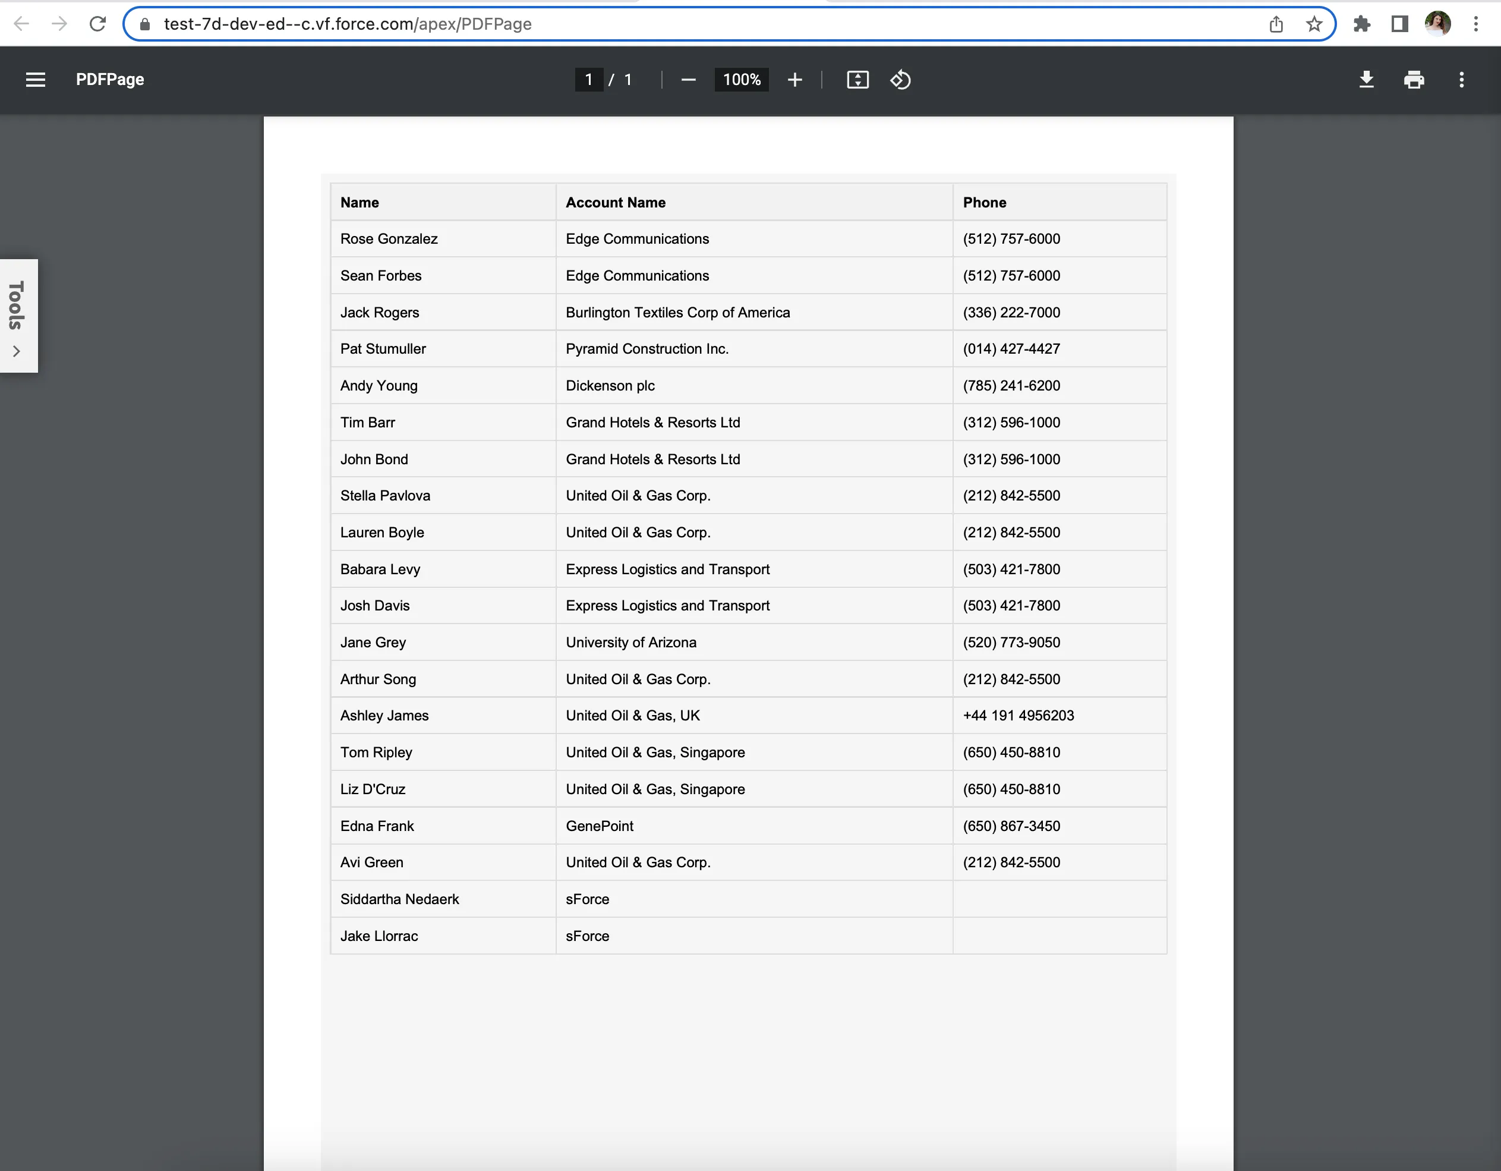Select the Edna Frank name cell
The width and height of the screenshot is (1501, 1171).
(x=443, y=826)
